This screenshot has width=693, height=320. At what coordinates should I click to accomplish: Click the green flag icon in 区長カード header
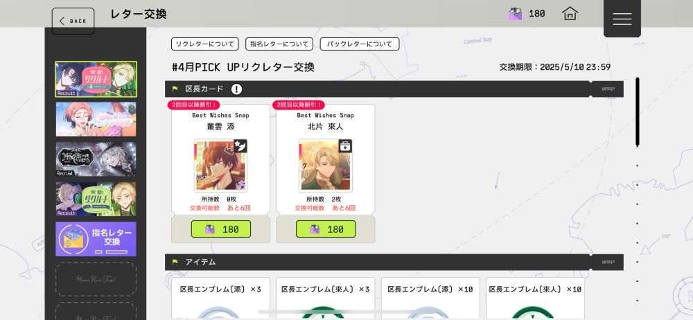coord(175,89)
